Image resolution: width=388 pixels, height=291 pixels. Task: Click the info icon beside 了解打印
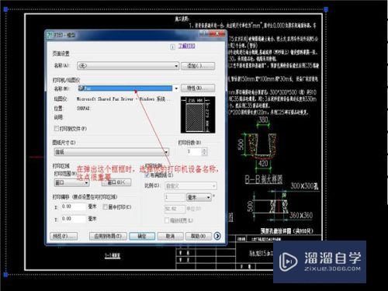[x=172, y=47]
